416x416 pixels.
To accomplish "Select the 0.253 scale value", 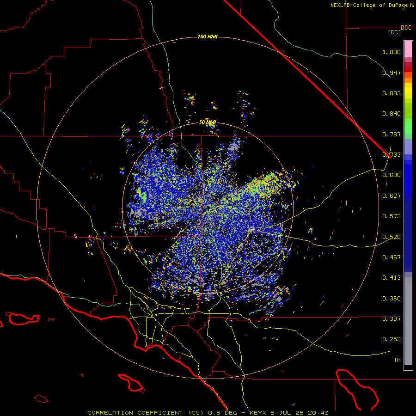I will tap(392, 339).
